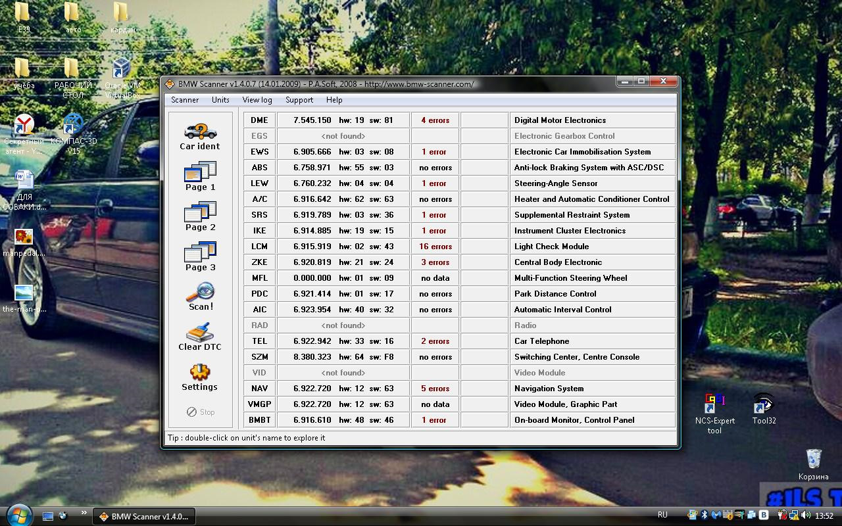
Task: Open the Car ident tool
Action: (199, 133)
